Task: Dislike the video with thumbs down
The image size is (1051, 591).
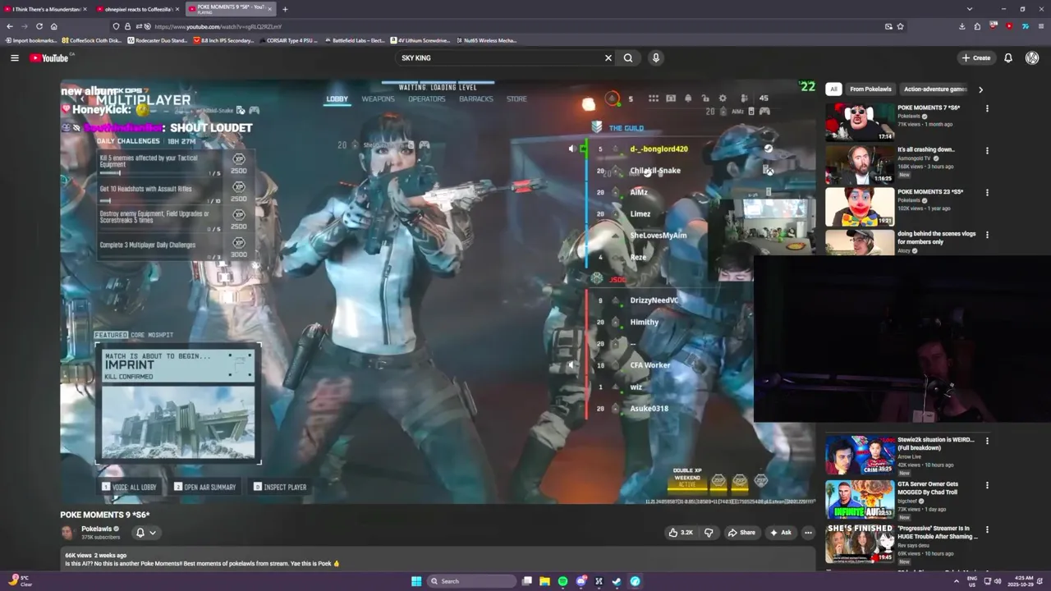Action: click(x=709, y=532)
